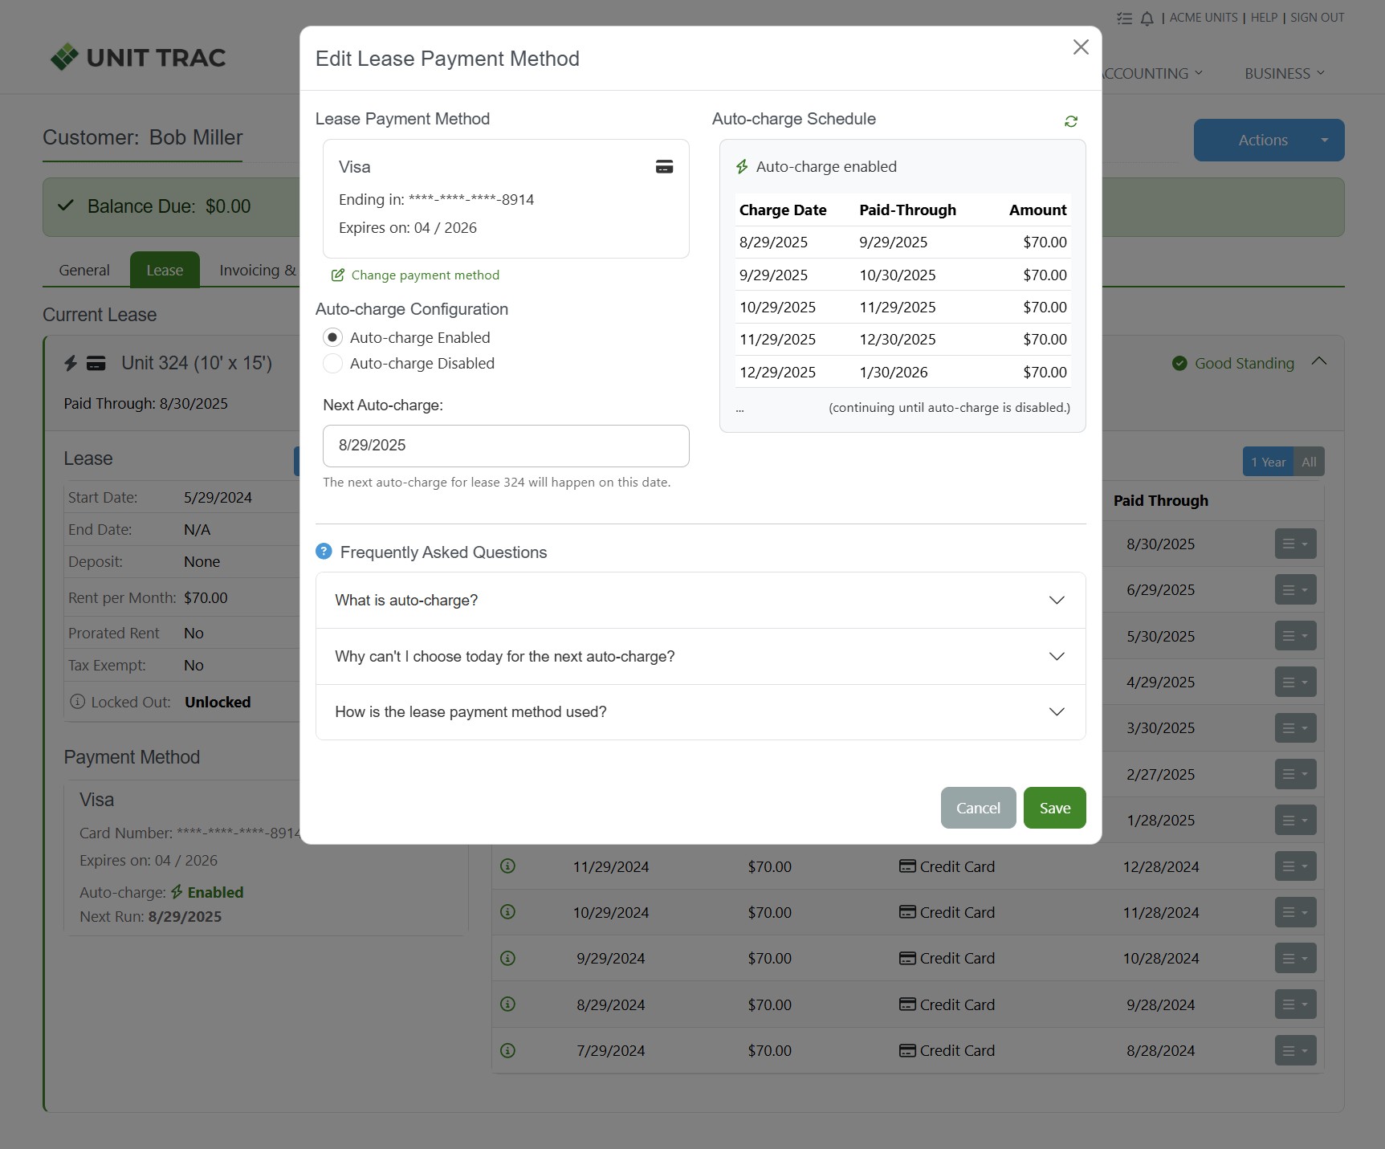Switch payment history view to All
1385x1149 pixels.
click(x=1309, y=462)
